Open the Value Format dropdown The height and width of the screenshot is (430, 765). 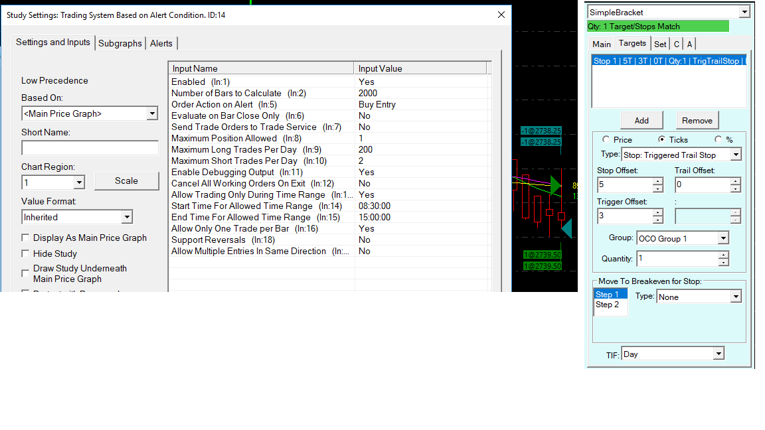click(x=127, y=217)
